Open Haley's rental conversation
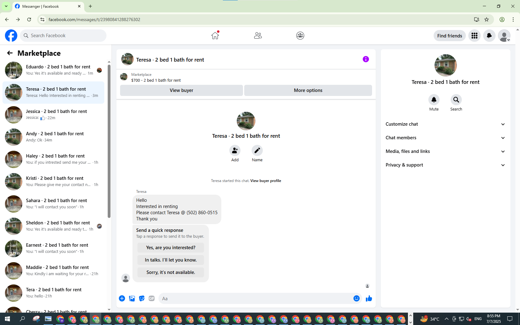520x325 pixels. click(53, 159)
